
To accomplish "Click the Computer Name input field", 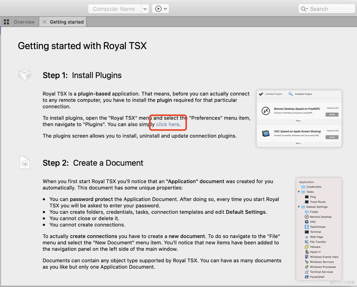I will (x=115, y=9).
